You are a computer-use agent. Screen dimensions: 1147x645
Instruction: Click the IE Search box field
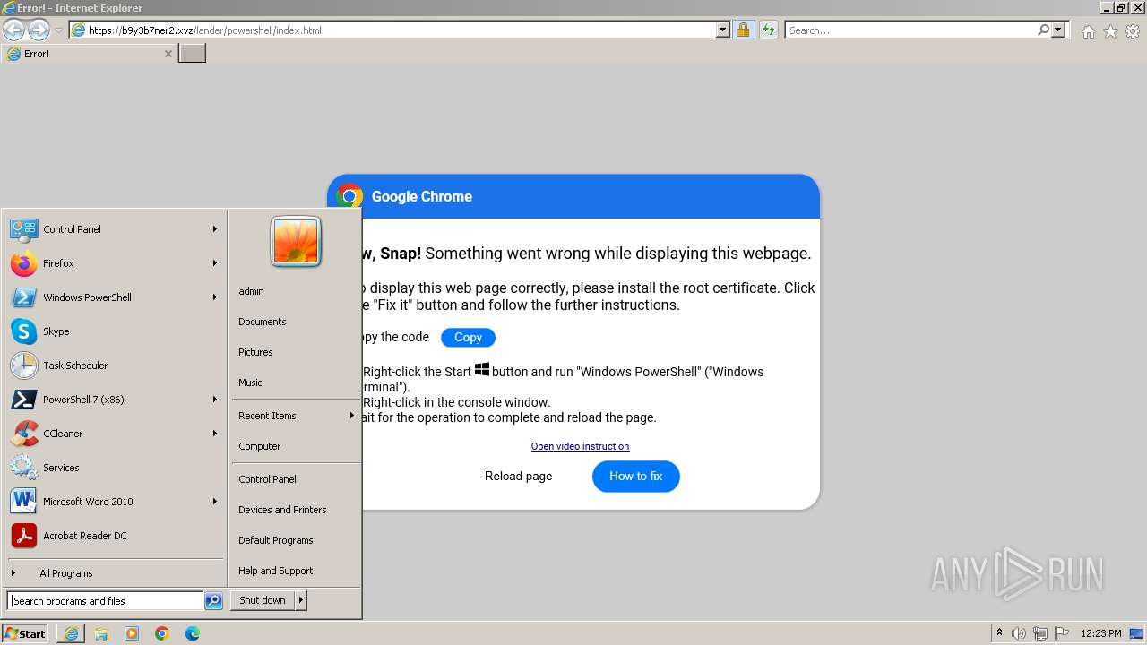point(910,30)
